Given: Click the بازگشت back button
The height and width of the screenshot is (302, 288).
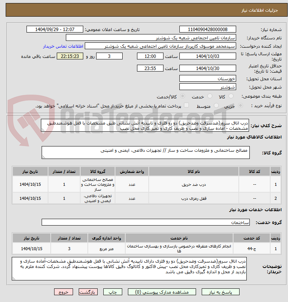Looking at the screenshot, I should (88, 292).
